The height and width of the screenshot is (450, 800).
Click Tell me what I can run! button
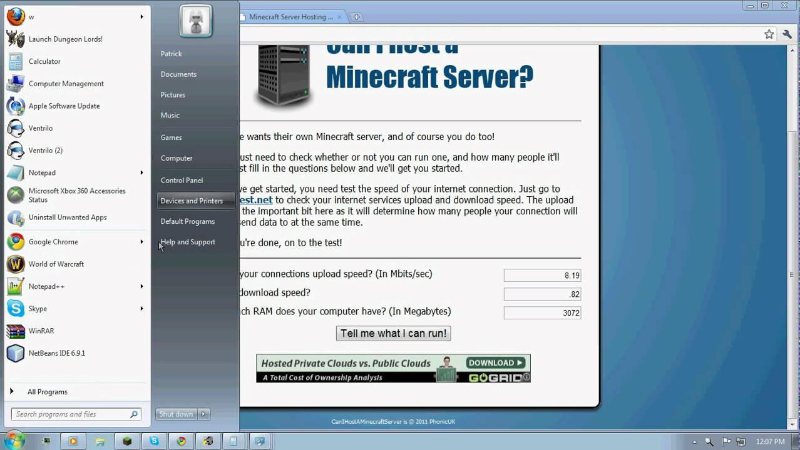393,334
